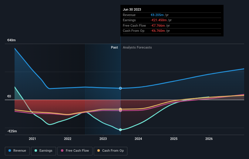
Task: Click the Free Cash Flow pink data point
Action: pyautogui.click(x=120, y=111)
